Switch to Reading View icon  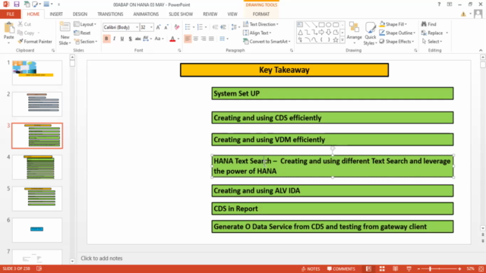395,268
